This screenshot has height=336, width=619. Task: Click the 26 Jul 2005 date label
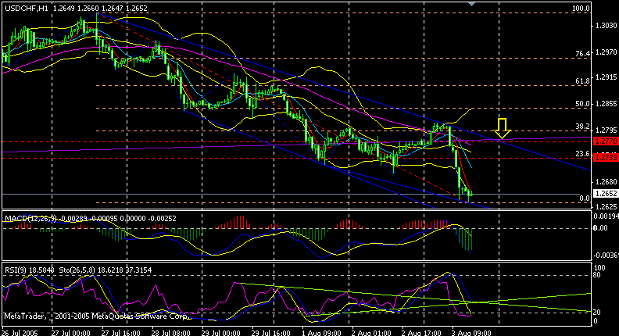20,332
